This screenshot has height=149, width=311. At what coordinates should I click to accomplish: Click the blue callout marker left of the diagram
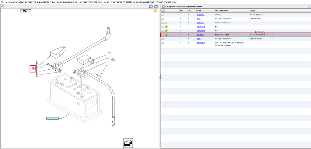pyautogui.click(x=34, y=69)
